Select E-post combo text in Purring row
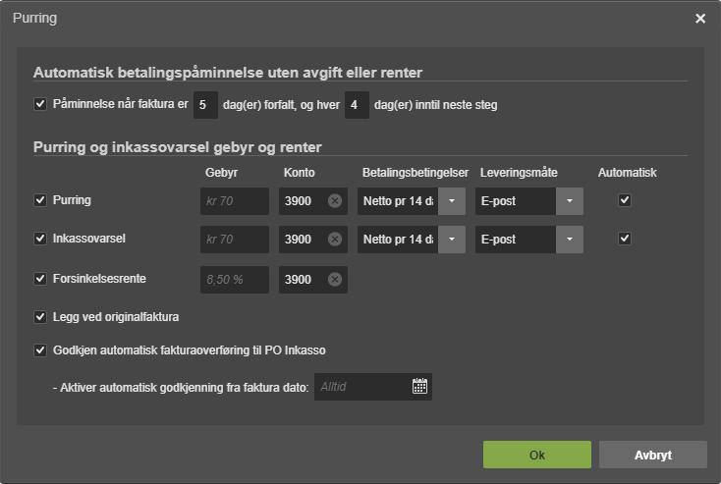The height and width of the screenshot is (484, 721). 516,201
